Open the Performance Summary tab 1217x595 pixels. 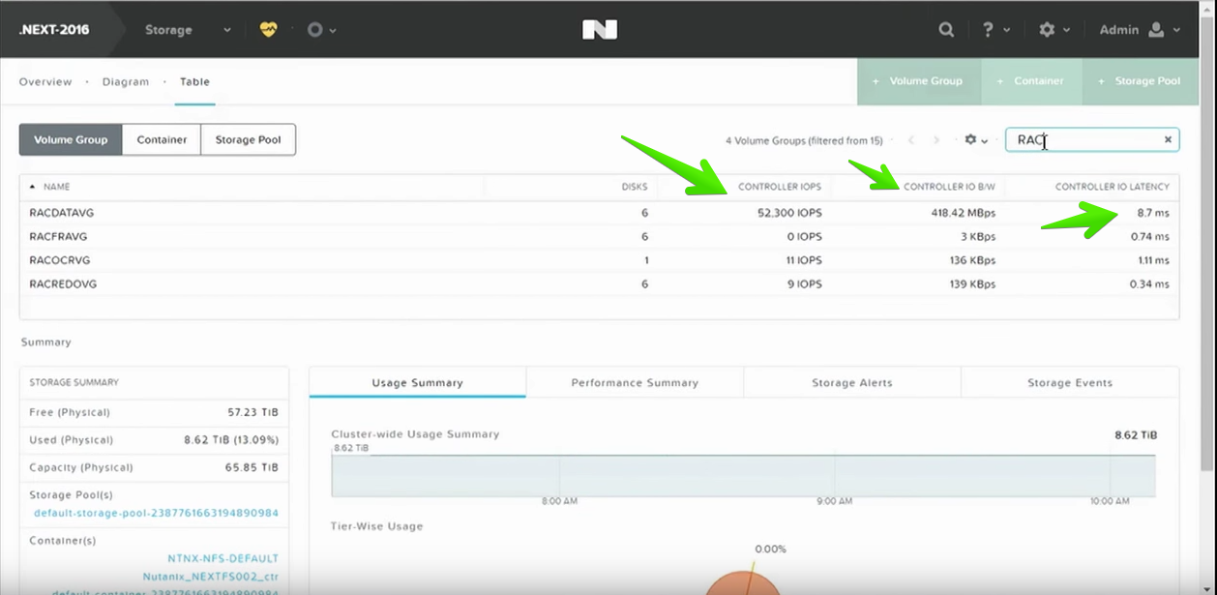point(635,382)
